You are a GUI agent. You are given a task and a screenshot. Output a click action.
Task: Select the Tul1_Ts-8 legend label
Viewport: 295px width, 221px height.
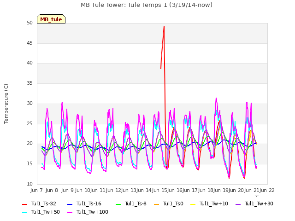pyautogui.click(x=136, y=204)
